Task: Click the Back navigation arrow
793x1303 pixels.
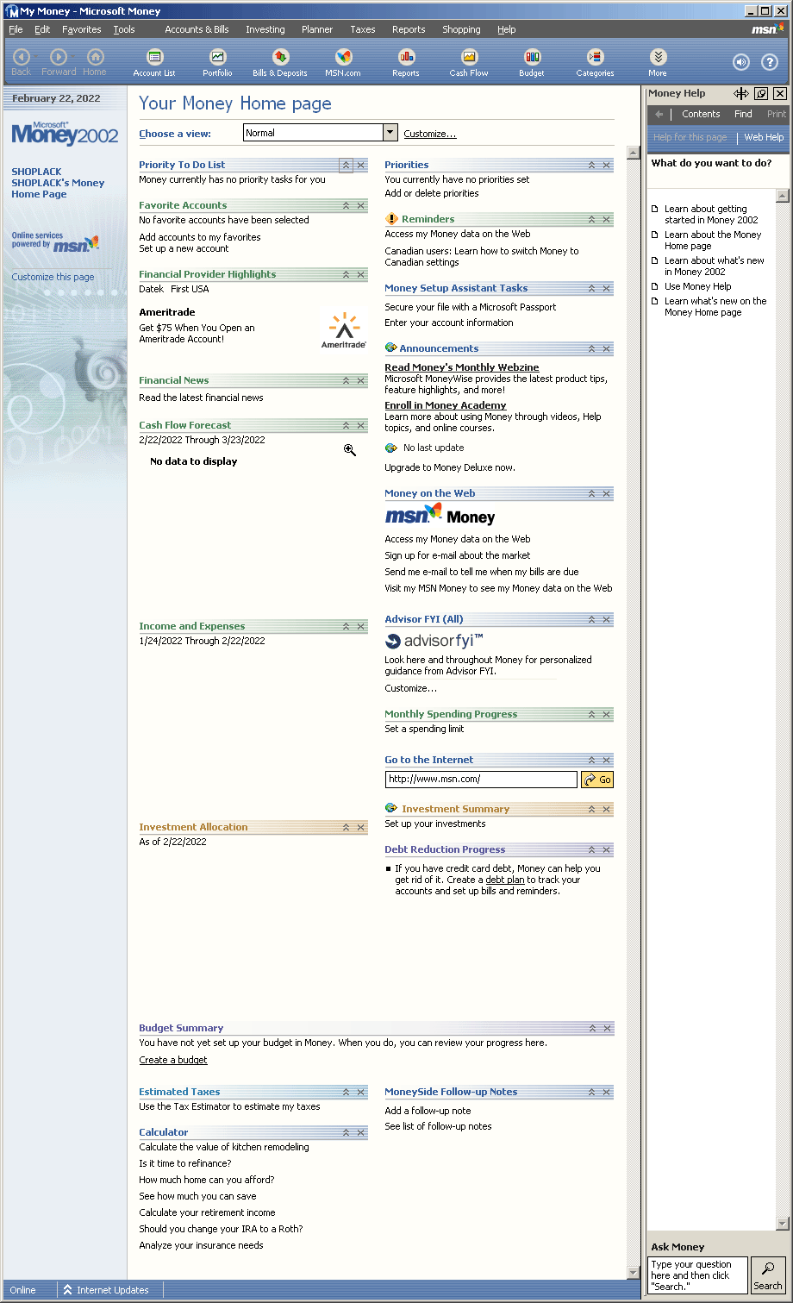Action: tap(22, 62)
